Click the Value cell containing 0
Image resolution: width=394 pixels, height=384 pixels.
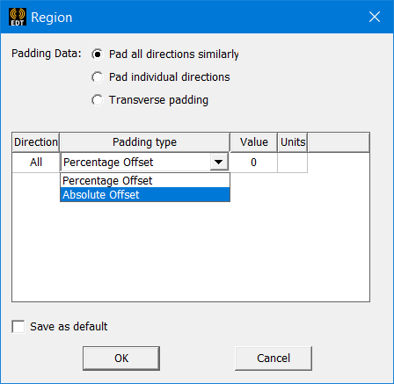[253, 163]
